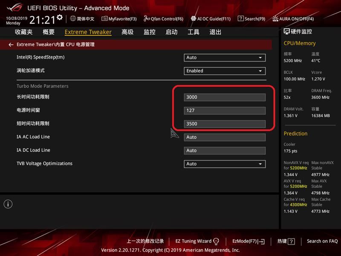
Task: Switch to the 概要 tab
Action: (x=49, y=32)
